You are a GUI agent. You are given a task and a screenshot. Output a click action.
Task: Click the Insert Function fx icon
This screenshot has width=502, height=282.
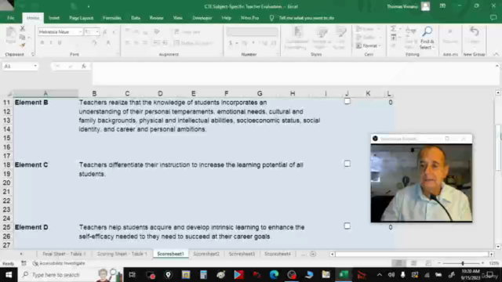pyautogui.click(x=84, y=66)
